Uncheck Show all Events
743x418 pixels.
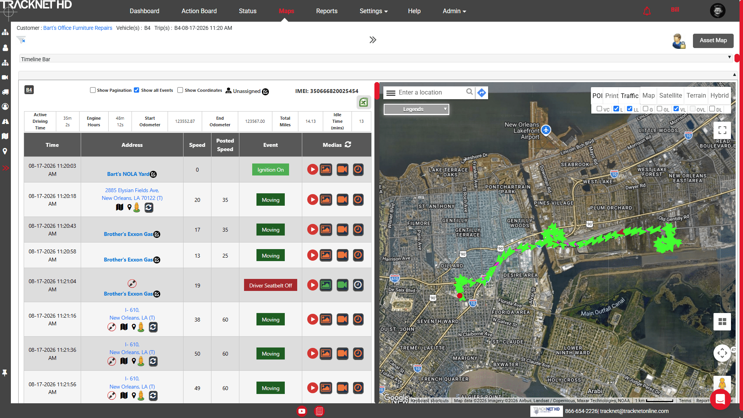137,90
